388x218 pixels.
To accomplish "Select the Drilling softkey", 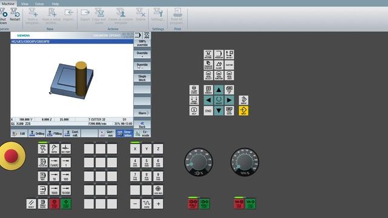I will point(36,133).
